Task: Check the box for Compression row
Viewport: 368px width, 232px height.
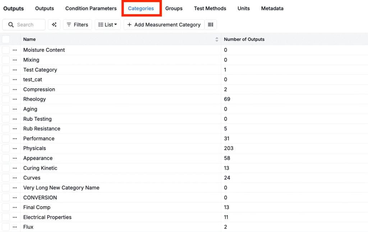Action: click(6, 89)
